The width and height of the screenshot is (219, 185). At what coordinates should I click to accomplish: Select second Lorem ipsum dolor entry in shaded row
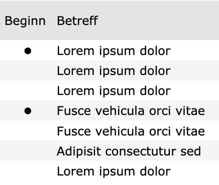click(x=114, y=71)
